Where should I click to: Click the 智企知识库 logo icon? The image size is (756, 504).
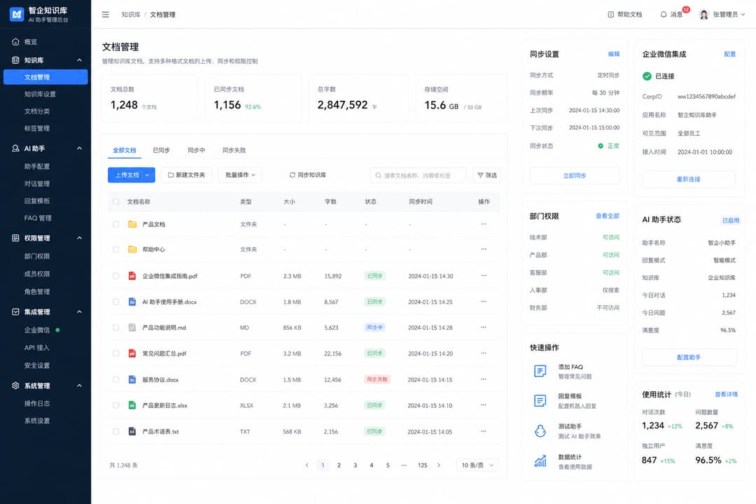(16, 15)
